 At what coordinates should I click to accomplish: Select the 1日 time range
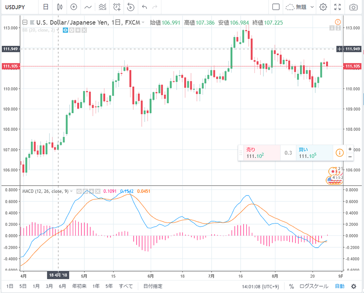pos(10,286)
